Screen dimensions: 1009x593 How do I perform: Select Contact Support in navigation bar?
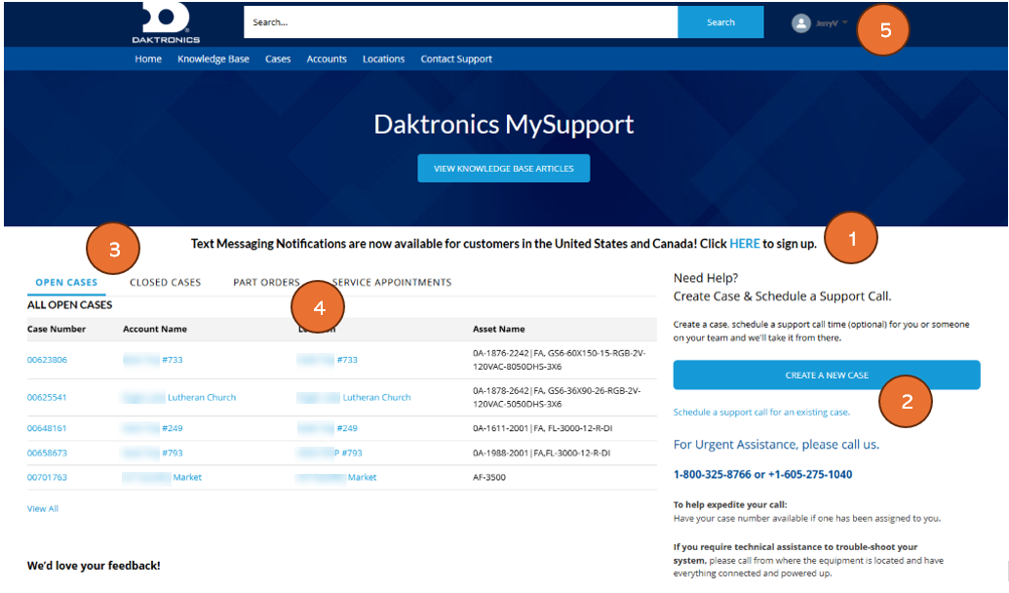pyautogui.click(x=456, y=59)
